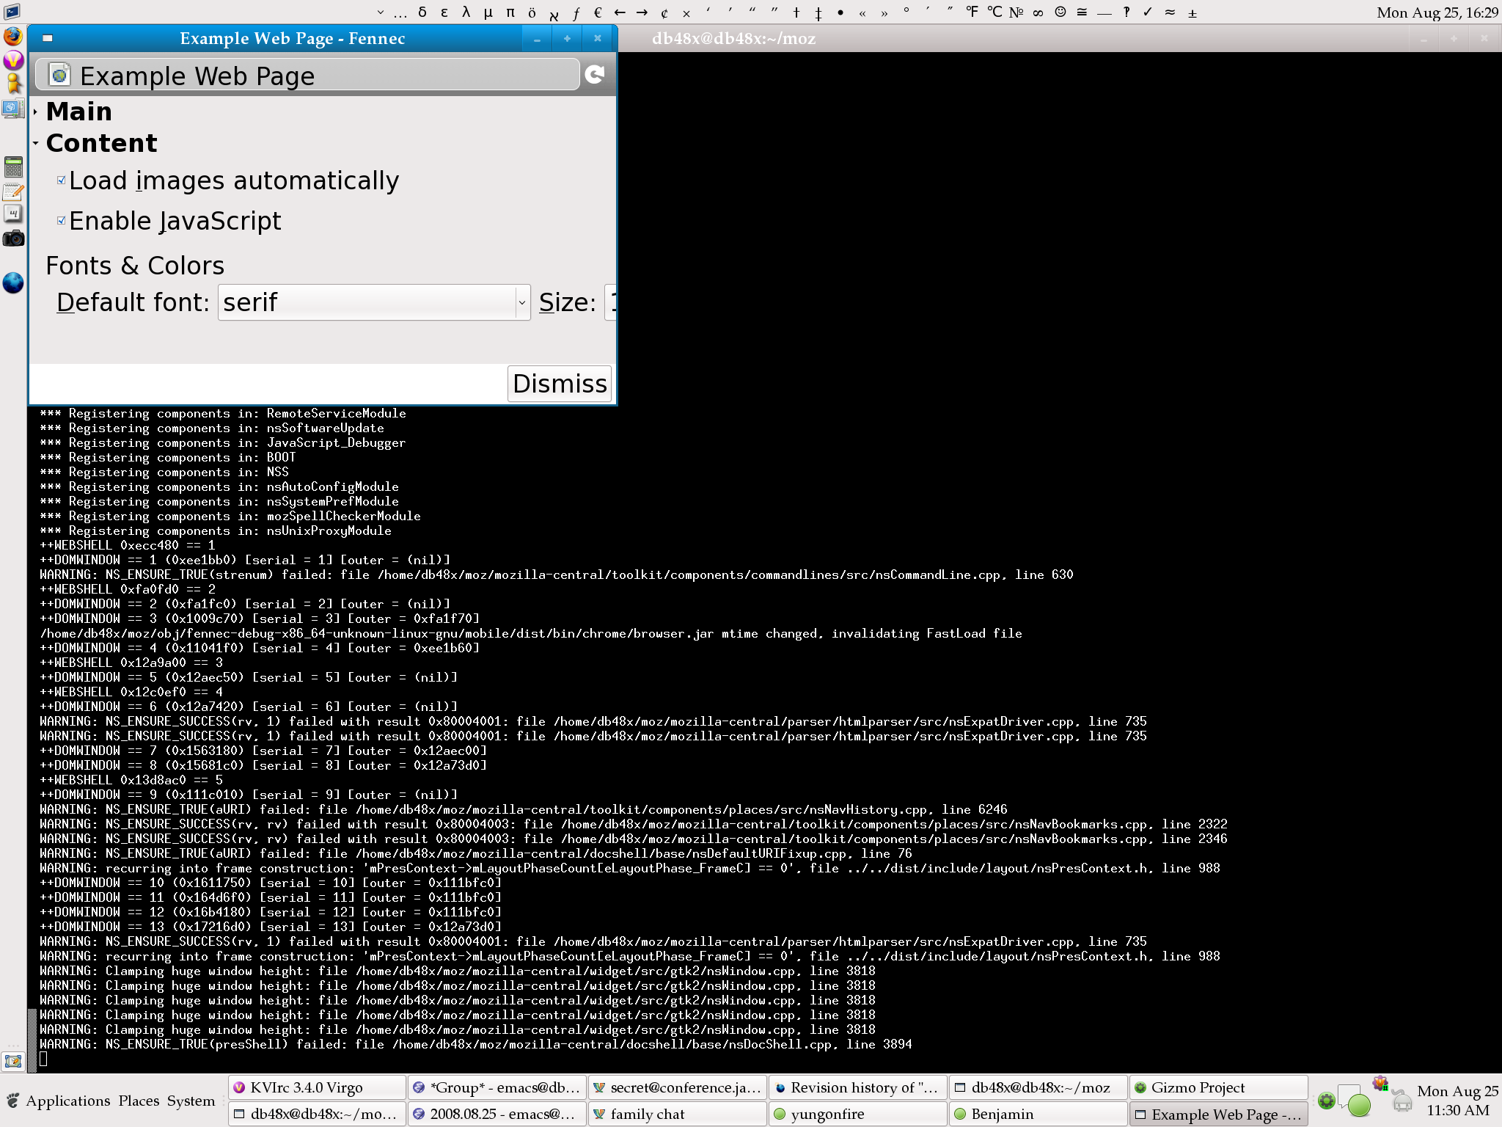
Task: Click the nsUnixProxyModule log line
Action: click(x=216, y=530)
